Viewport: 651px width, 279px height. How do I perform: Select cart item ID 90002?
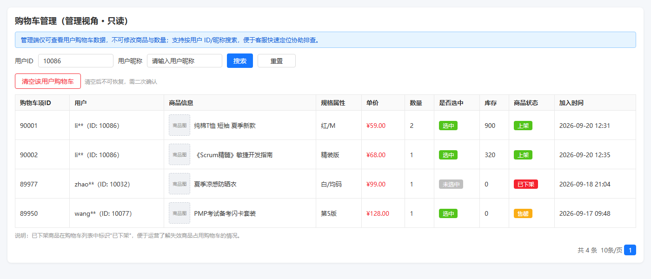29,155
